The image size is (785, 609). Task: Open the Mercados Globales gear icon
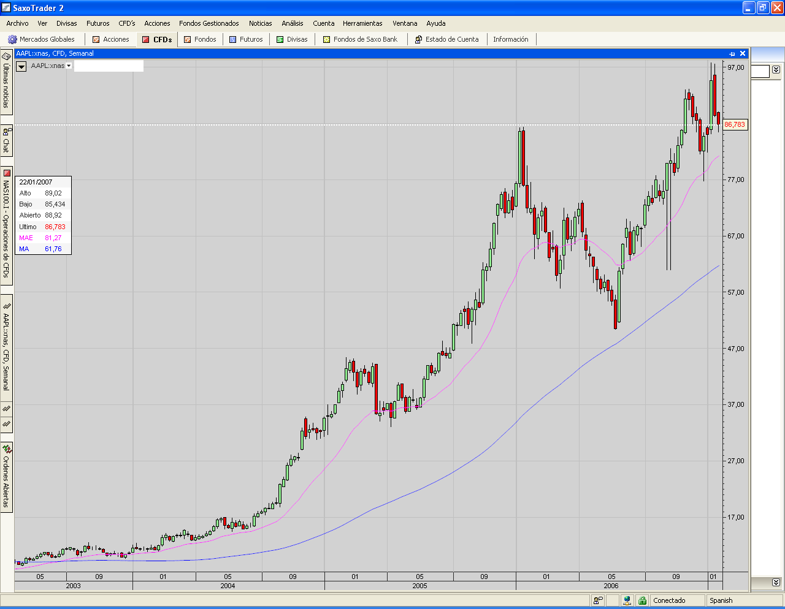[x=12, y=39]
